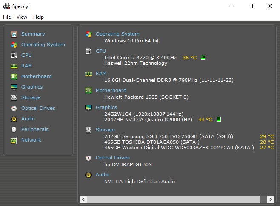Open Optical Drives section in sidebar
The width and height of the screenshot is (280, 206).
38,108
